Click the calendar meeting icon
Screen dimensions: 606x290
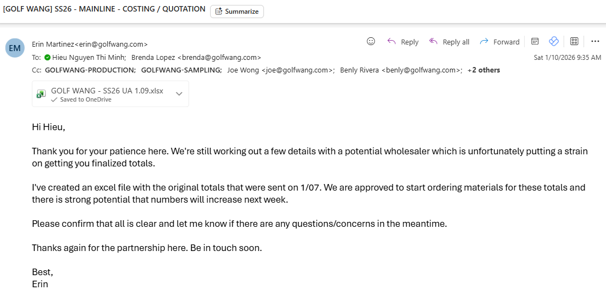[535, 41]
